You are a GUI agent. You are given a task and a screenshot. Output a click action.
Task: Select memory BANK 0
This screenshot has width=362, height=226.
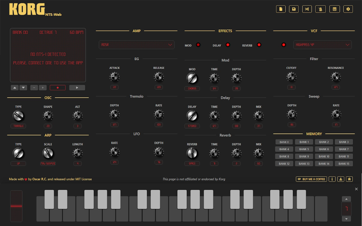pyautogui.click(x=284, y=142)
